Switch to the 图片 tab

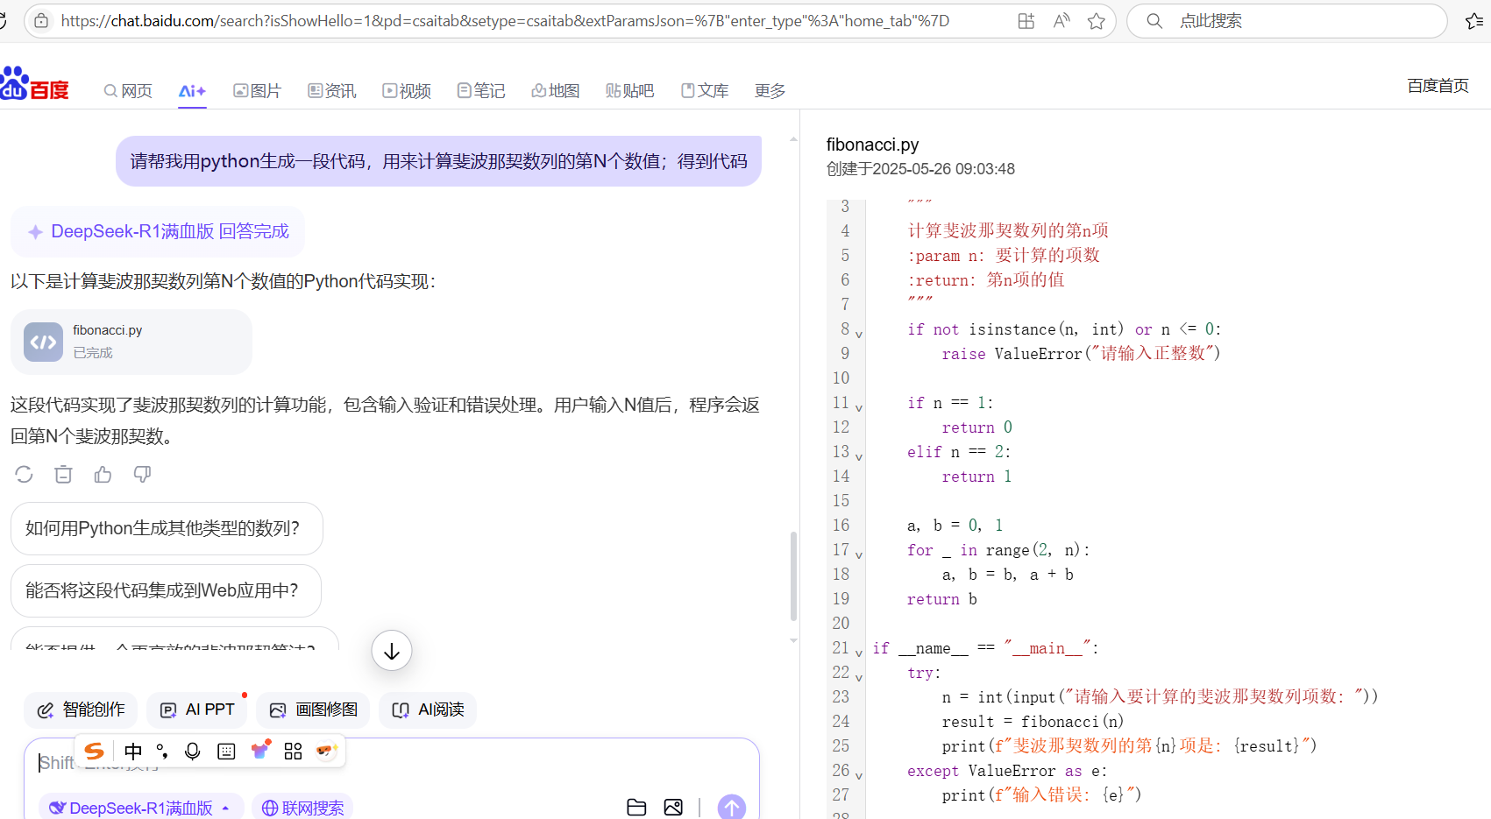[x=256, y=89]
